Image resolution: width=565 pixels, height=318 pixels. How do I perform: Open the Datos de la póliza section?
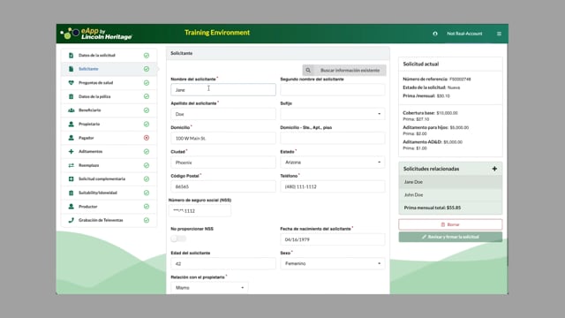109,96
